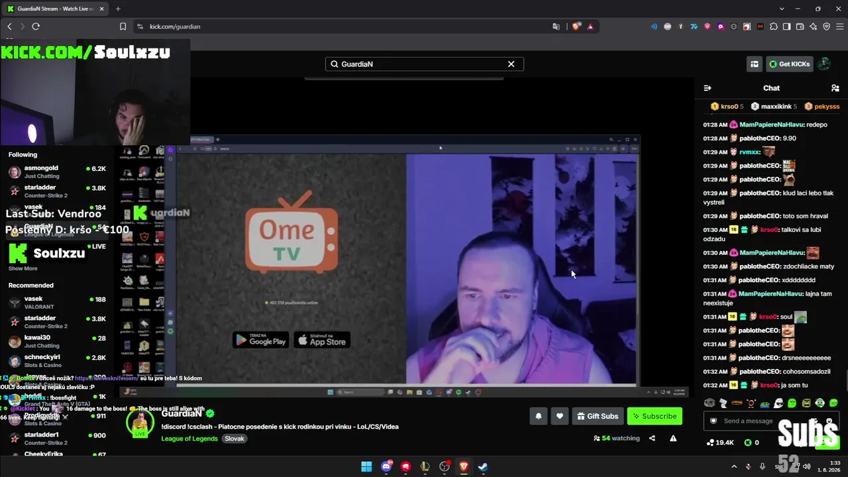Subscribe to GuardiaN
848x477 pixels.
(x=655, y=416)
